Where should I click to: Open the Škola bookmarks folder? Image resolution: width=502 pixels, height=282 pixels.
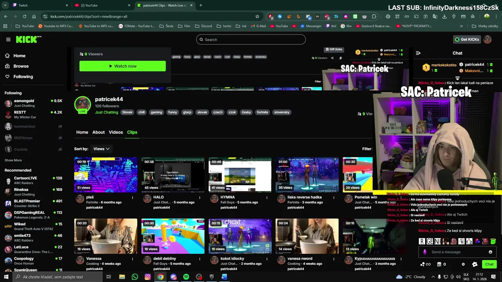[166, 26]
